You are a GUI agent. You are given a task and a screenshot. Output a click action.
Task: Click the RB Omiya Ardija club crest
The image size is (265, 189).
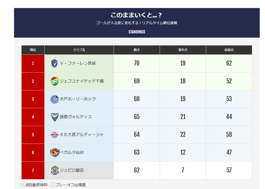(x=54, y=135)
